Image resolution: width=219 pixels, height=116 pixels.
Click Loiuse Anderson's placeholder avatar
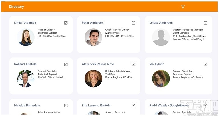click(161, 37)
